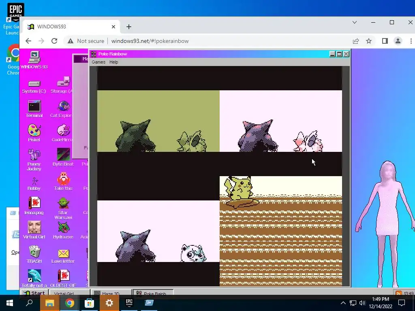Open Microsoft Store from taskbar
Image resolution: width=415 pixels, height=311 pixels.
coord(90,303)
